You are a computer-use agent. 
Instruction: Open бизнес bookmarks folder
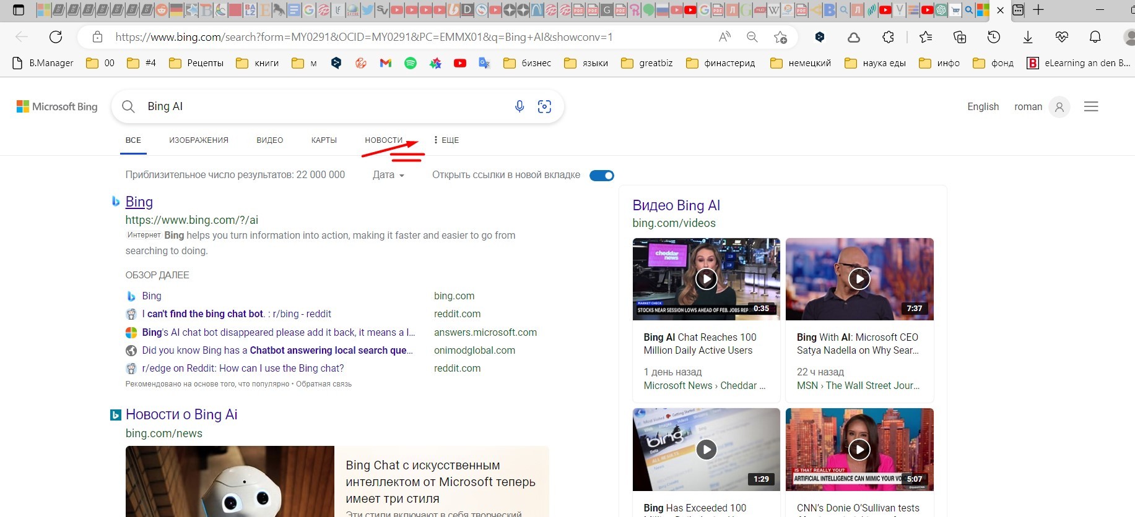527,63
